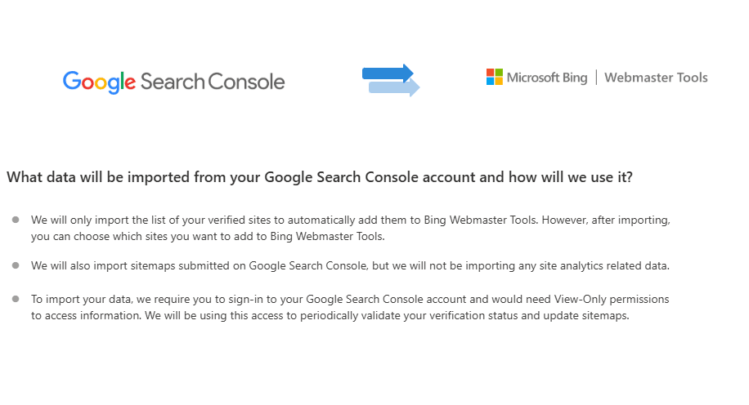Click the Microsoft Bing wordmark
This screenshot has width=749, height=405.
547,78
